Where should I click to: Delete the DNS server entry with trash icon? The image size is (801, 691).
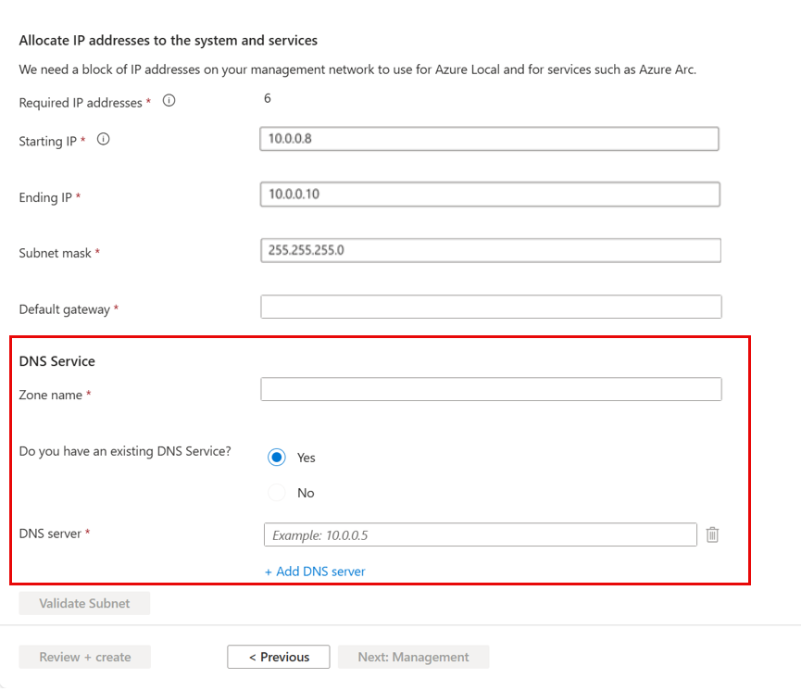click(712, 534)
